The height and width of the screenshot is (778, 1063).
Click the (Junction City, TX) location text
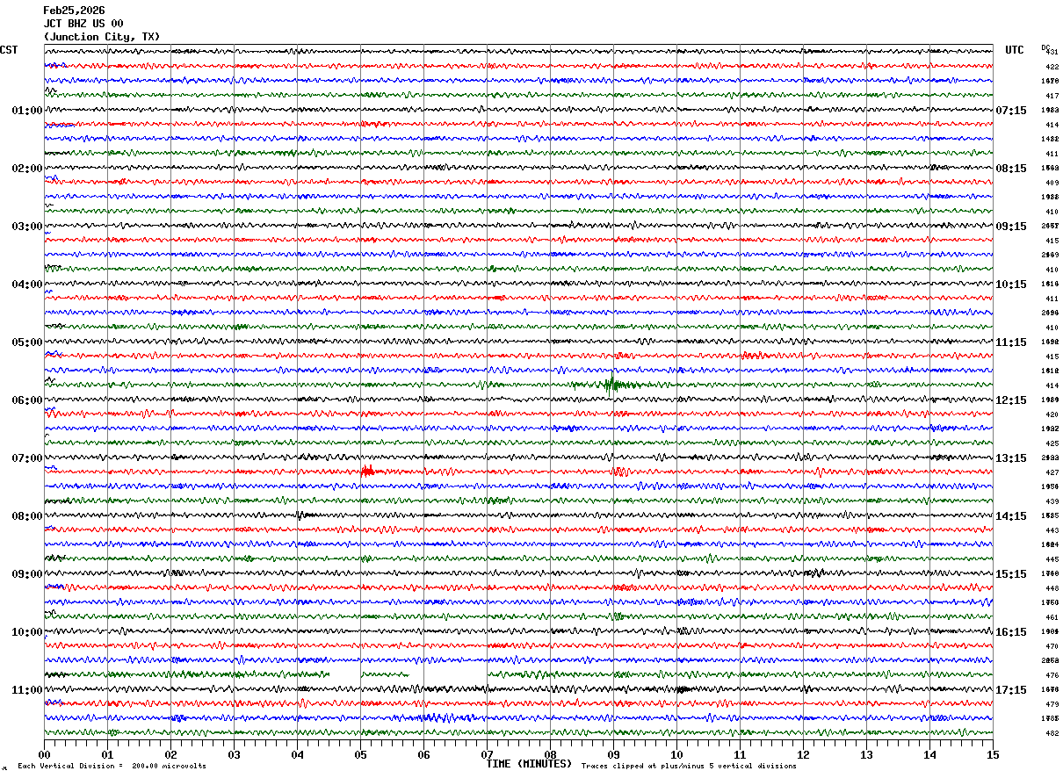(102, 37)
